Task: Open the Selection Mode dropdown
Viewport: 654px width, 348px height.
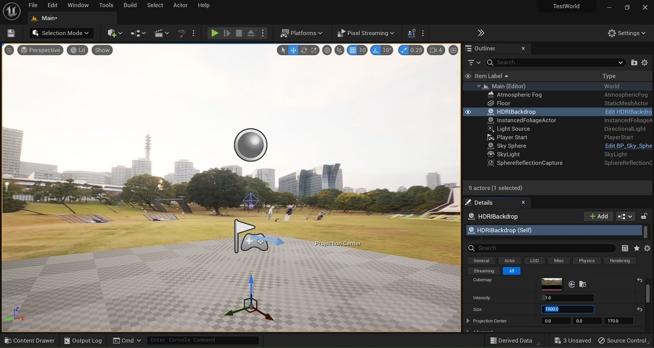Action: (62, 33)
